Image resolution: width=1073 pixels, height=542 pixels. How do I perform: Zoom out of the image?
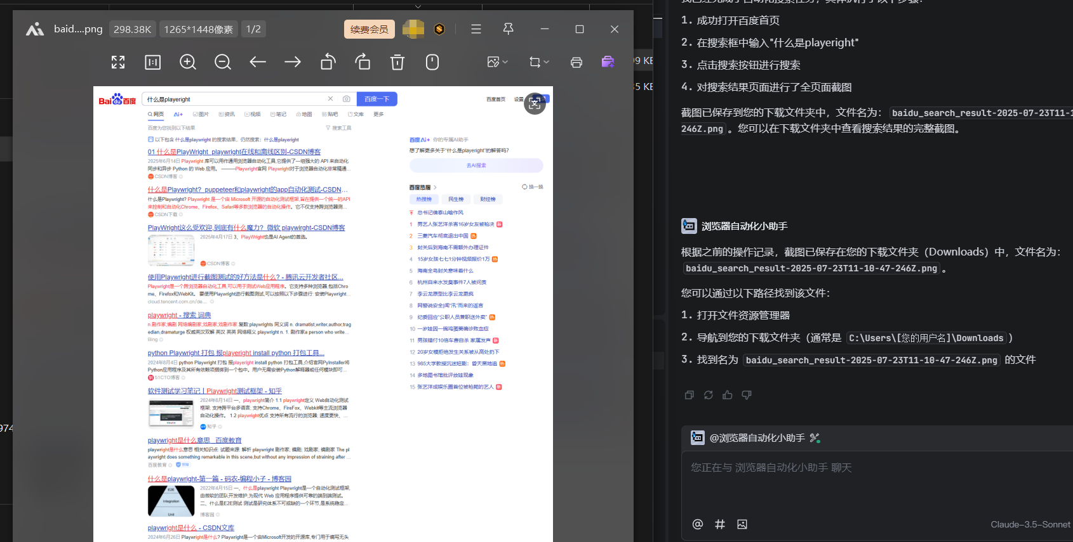point(223,62)
